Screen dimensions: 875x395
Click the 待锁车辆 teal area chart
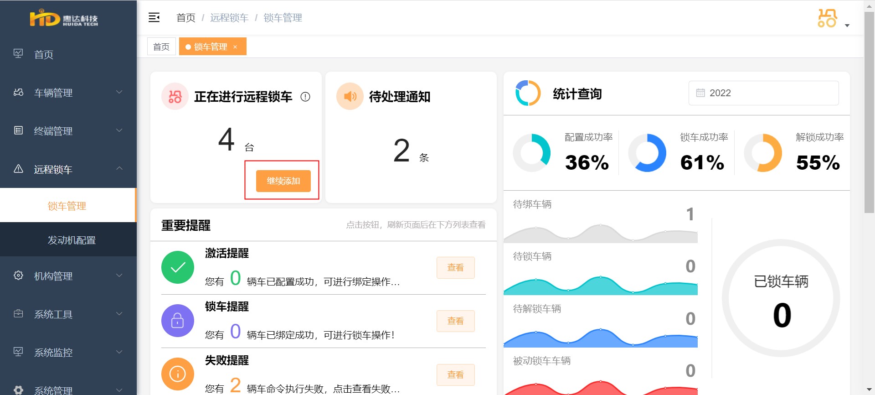tap(601, 285)
